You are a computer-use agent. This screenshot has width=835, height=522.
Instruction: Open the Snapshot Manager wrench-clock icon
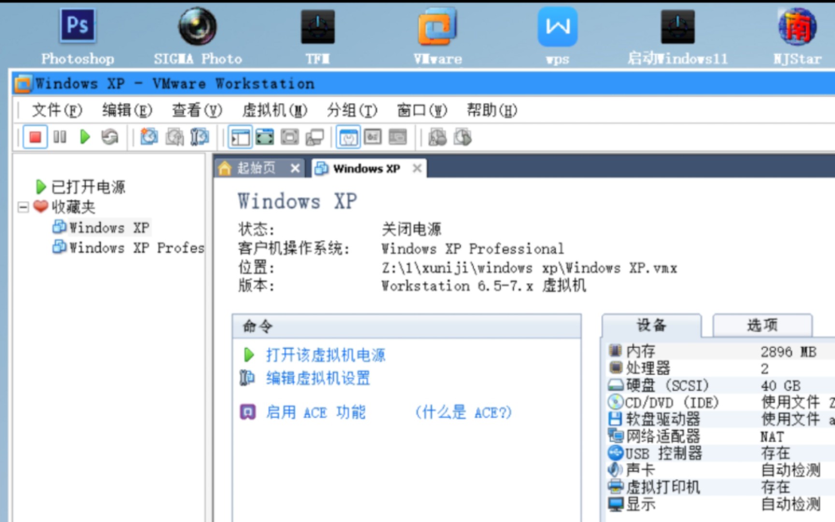(x=200, y=137)
